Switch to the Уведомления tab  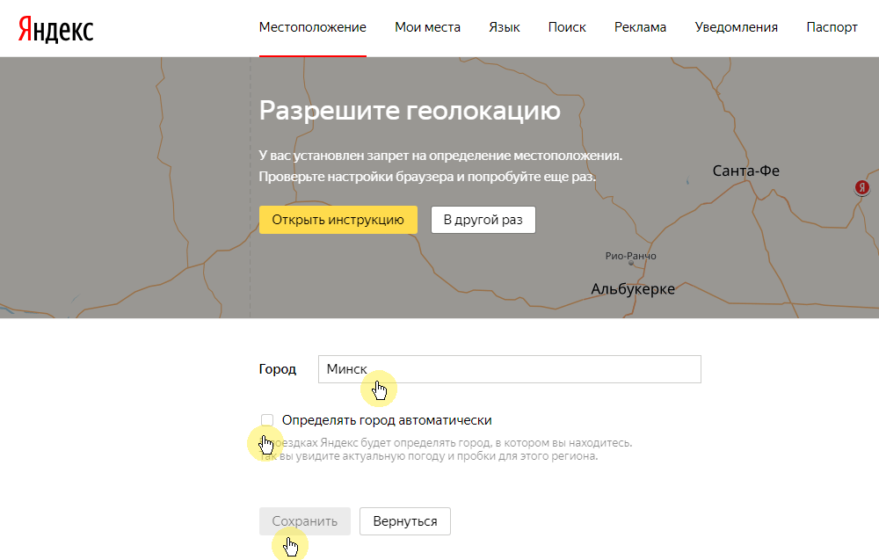[736, 27]
